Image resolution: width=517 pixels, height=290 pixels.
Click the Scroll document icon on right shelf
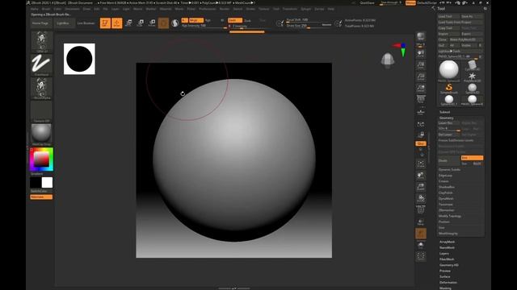coord(421,54)
